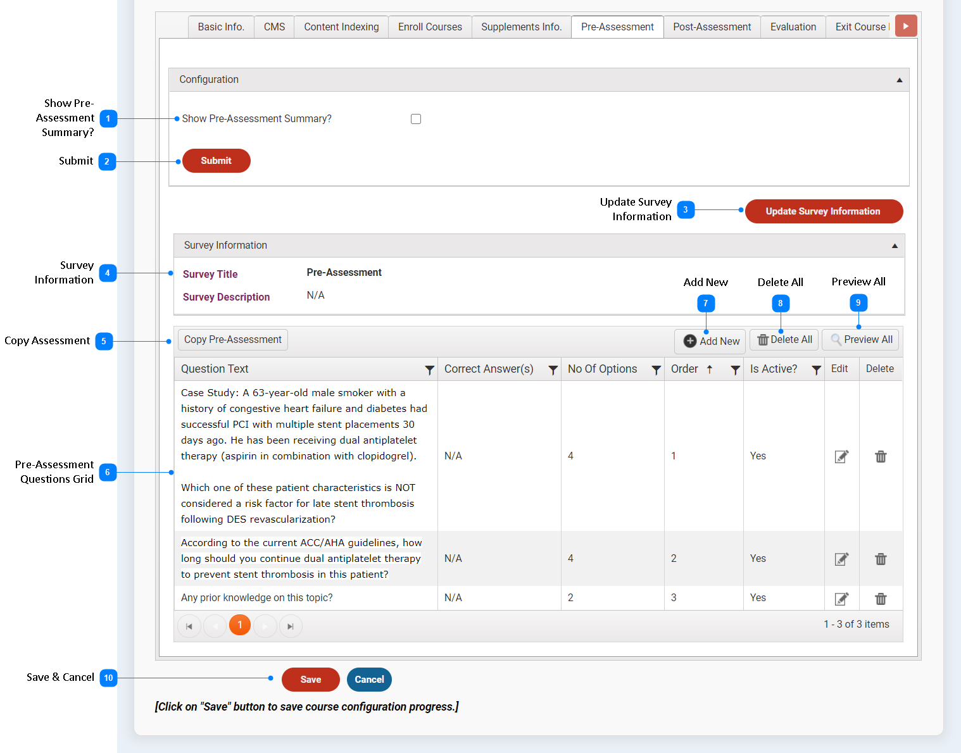This screenshot has height=753, width=961.
Task: Collapse the Survey Information panel
Action: coord(895,246)
